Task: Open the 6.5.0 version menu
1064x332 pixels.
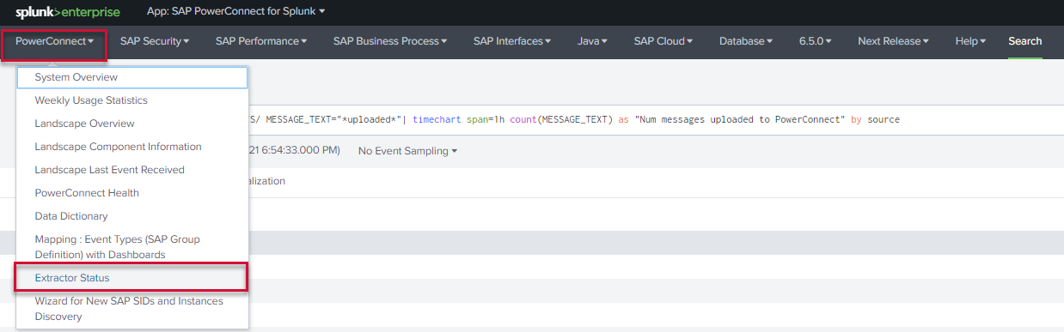Action: pyautogui.click(x=816, y=41)
